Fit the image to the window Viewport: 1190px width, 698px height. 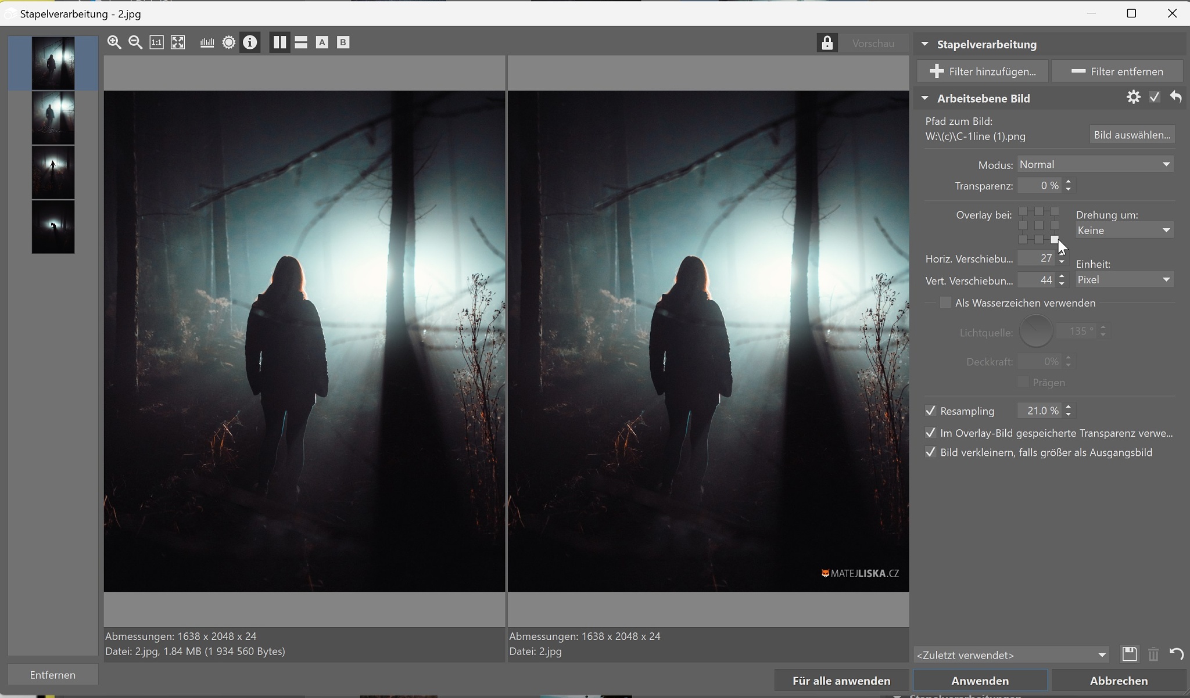[178, 42]
